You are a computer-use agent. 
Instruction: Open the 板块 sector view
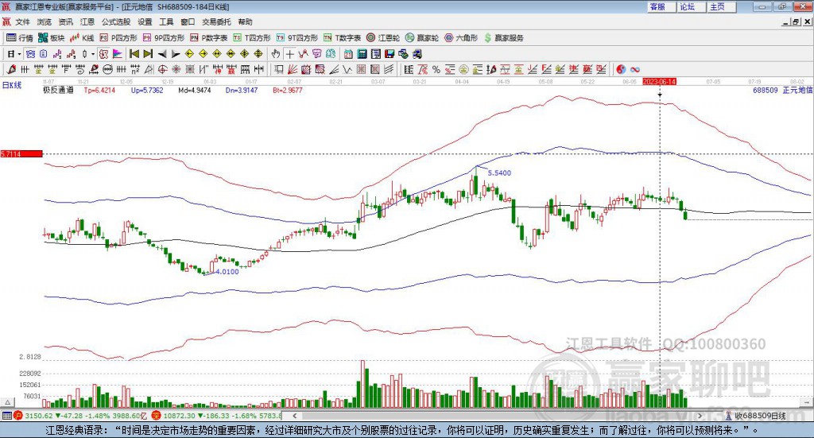[52, 38]
